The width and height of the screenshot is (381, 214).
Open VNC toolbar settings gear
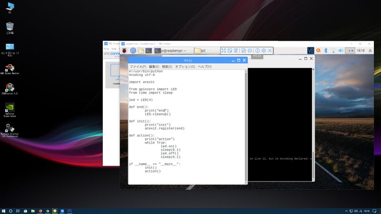coord(263,50)
